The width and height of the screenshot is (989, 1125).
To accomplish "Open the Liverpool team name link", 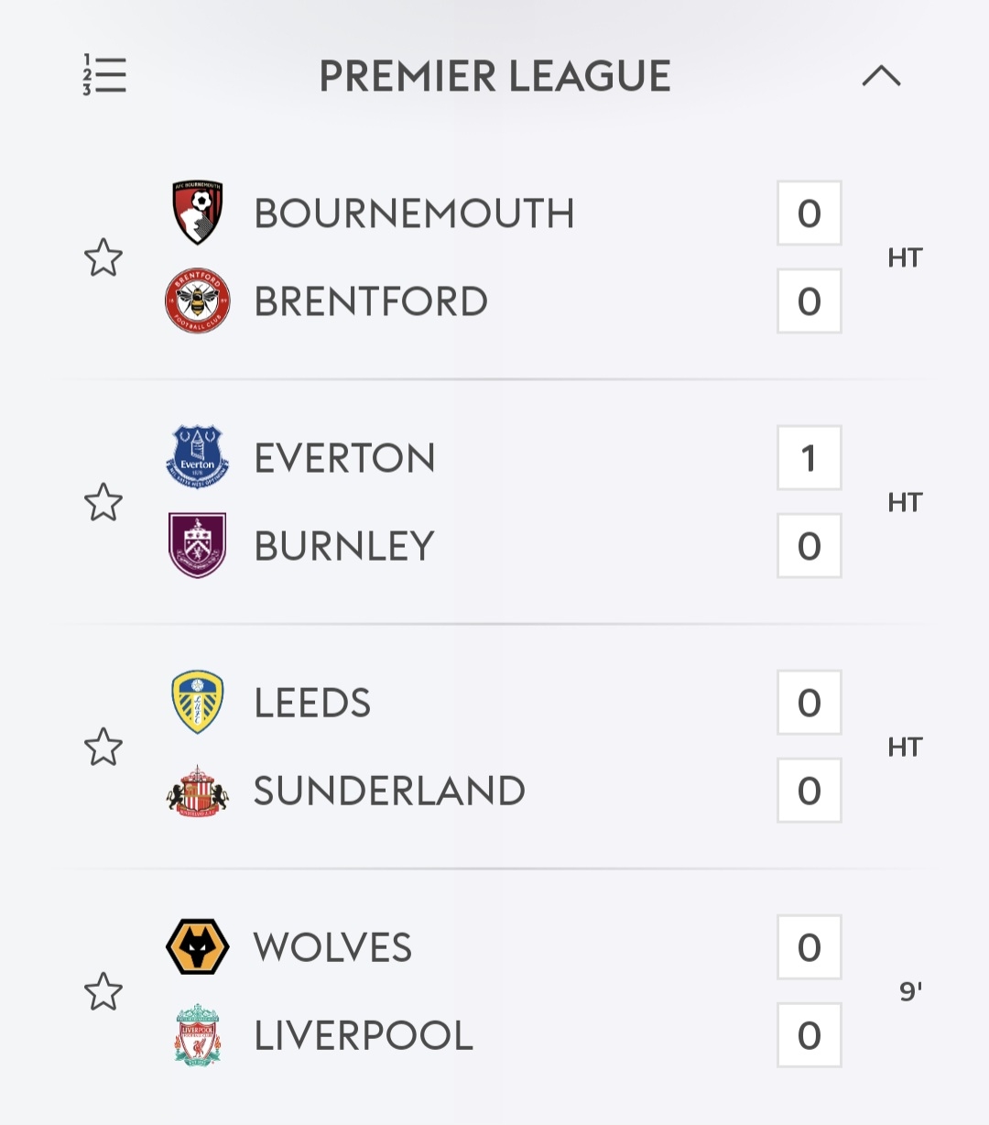I will (x=364, y=1036).
